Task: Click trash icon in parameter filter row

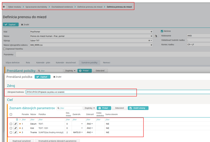Action: click(x=17, y=119)
